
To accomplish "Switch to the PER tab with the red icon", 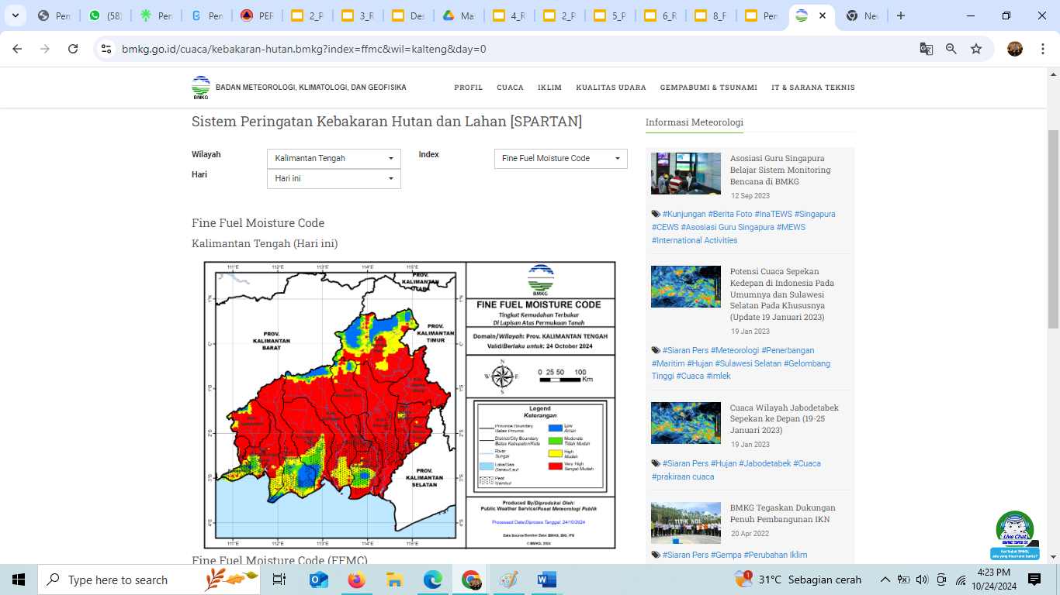I will [258, 15].
